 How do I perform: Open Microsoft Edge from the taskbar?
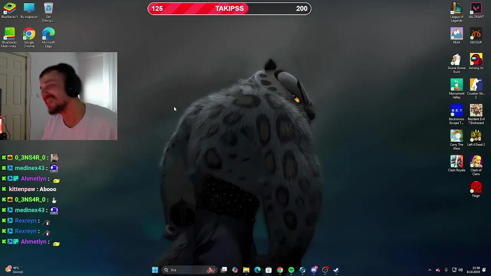click(257, 270)
